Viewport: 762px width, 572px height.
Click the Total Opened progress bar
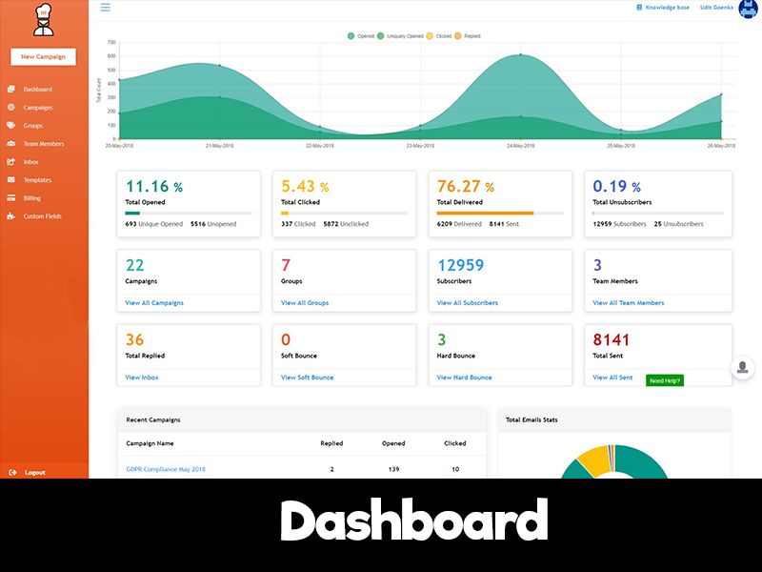point(189,213)
